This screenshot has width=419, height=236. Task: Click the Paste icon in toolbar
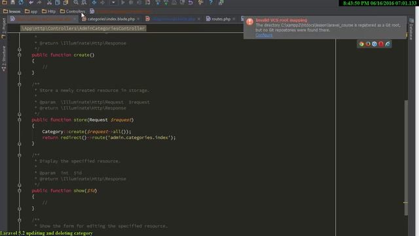click(65, 3)
